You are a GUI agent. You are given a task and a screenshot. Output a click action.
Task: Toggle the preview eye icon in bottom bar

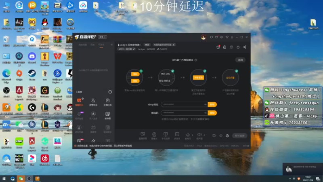pos(221,135)
